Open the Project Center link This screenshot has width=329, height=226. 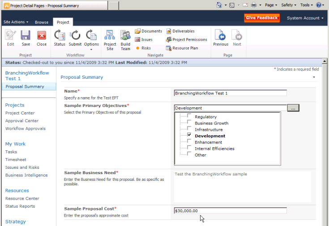click(20, 113)
